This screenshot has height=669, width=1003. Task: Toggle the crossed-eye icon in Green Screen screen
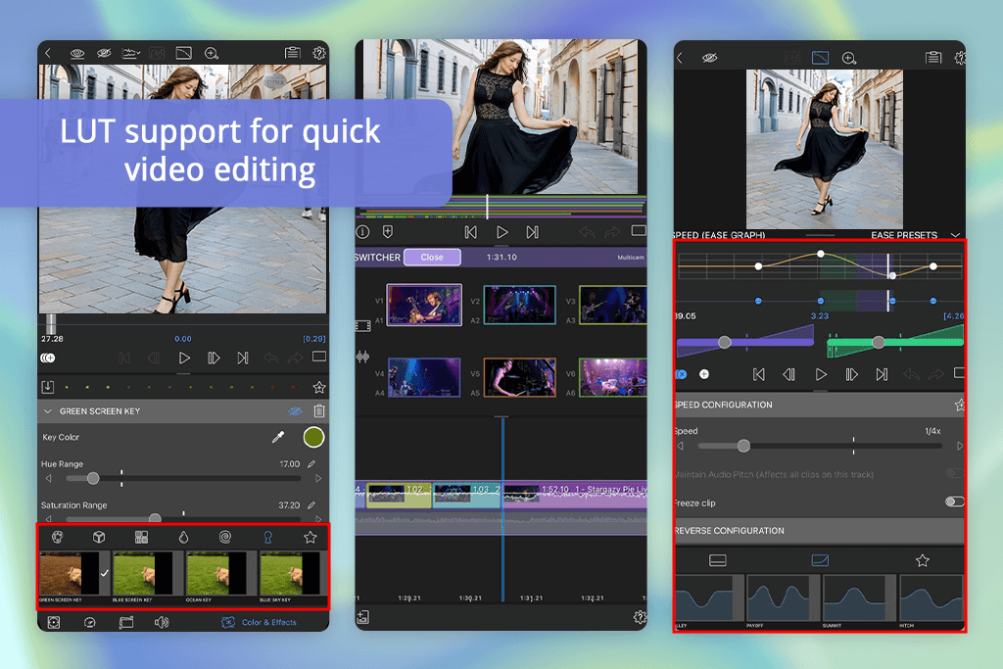(104, 54)
